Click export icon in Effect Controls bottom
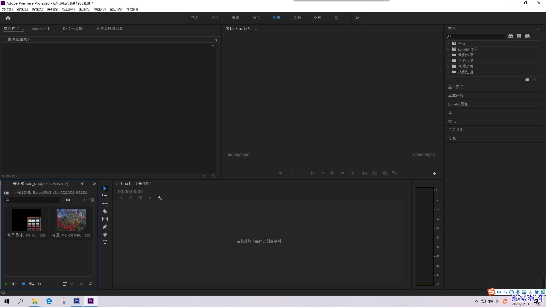Image resolution: width=546 pixels, height=307 pixels. tap(213, 176)
